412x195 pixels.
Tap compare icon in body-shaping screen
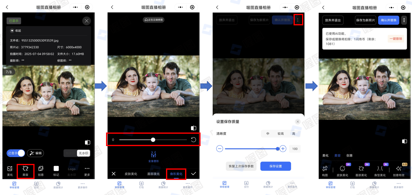pos(194,128)
